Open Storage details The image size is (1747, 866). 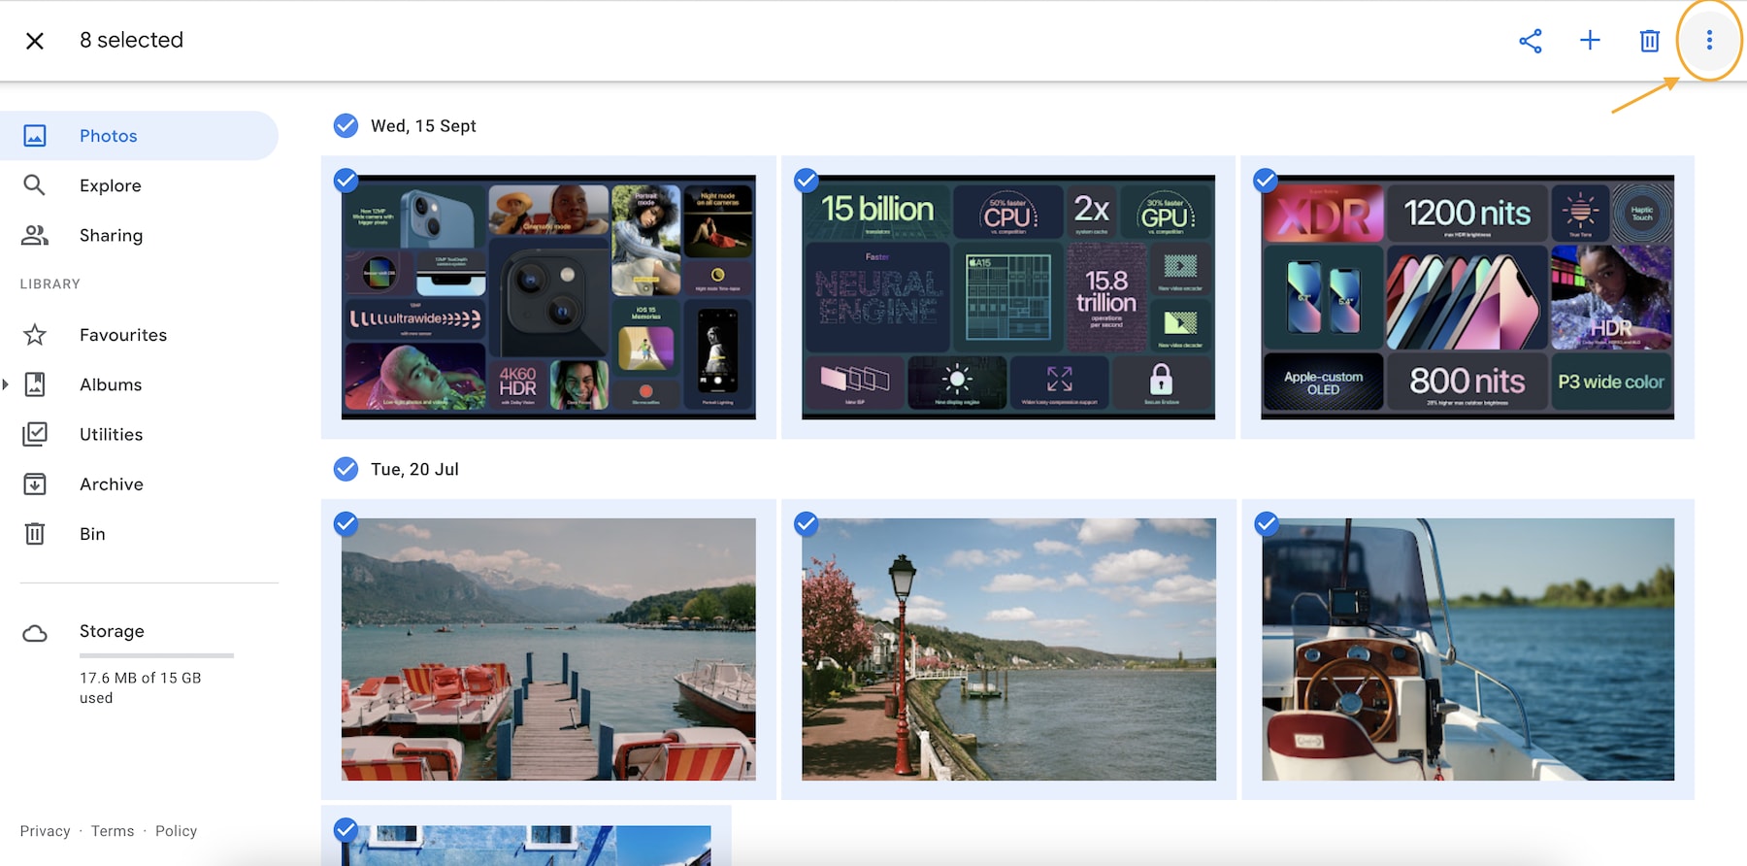[112, 631]
